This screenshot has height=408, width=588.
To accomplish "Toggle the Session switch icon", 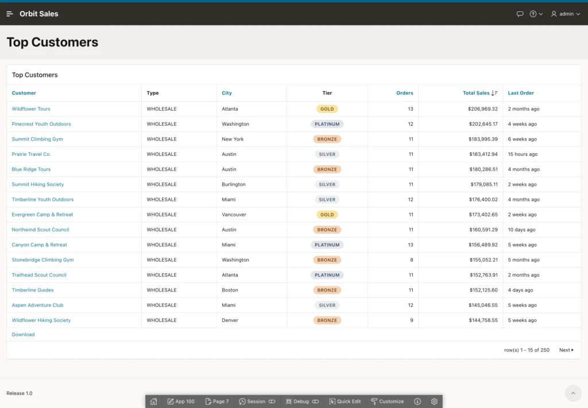I will (272, 401).
